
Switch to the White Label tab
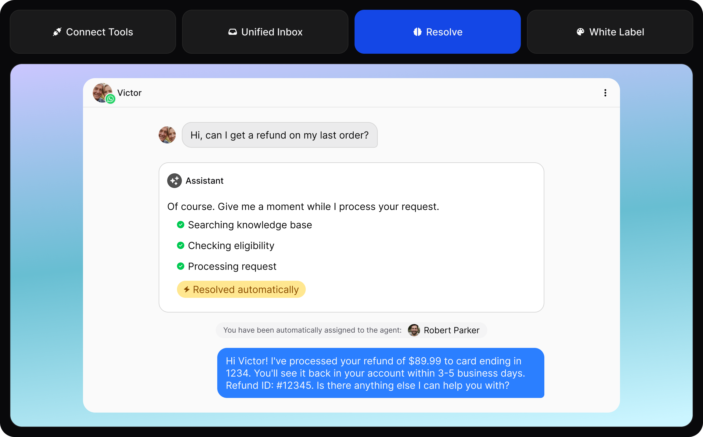coord(610,32)
